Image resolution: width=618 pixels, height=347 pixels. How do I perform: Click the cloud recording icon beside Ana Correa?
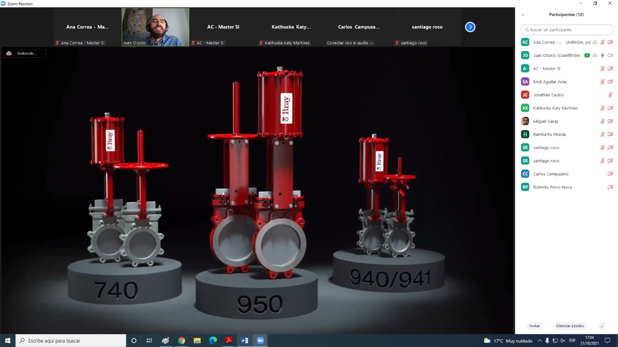[595, 42]
